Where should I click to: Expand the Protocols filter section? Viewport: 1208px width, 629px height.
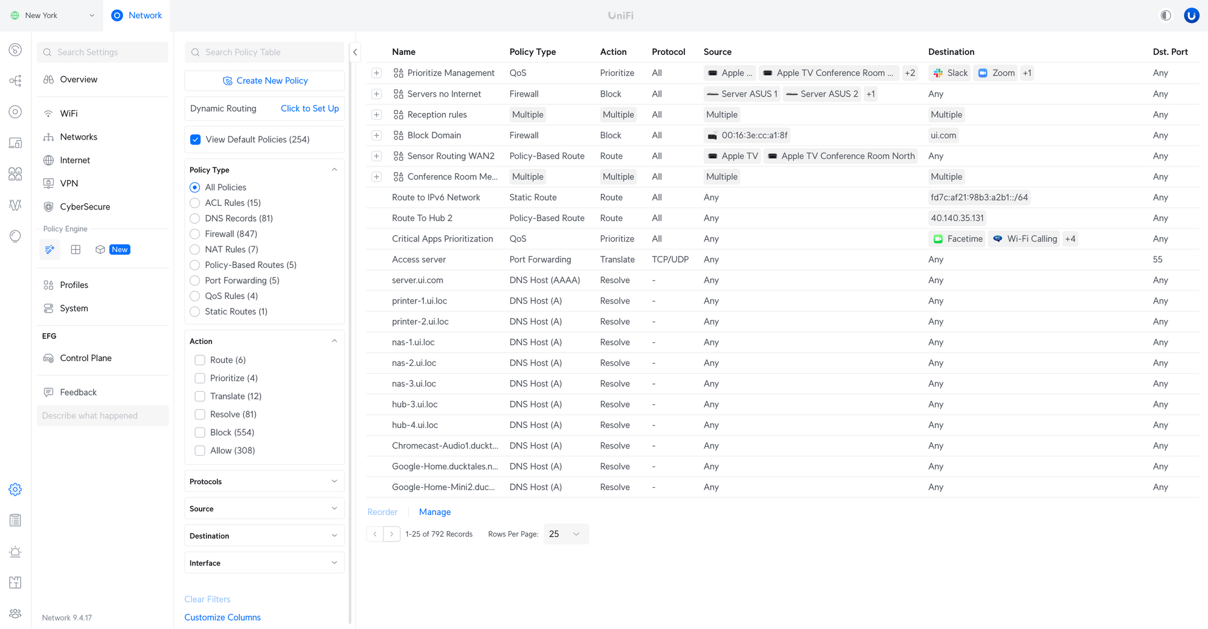click(265, 482)
